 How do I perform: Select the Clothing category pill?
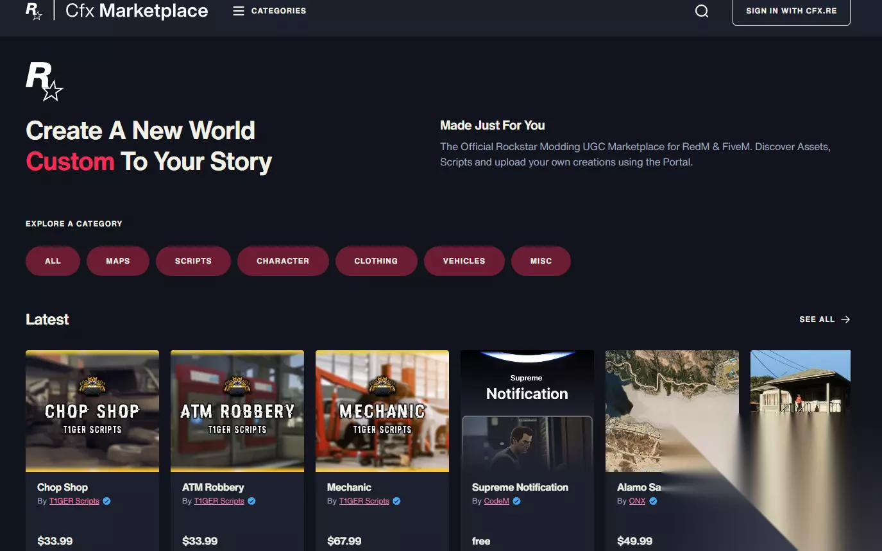point(376,261)
